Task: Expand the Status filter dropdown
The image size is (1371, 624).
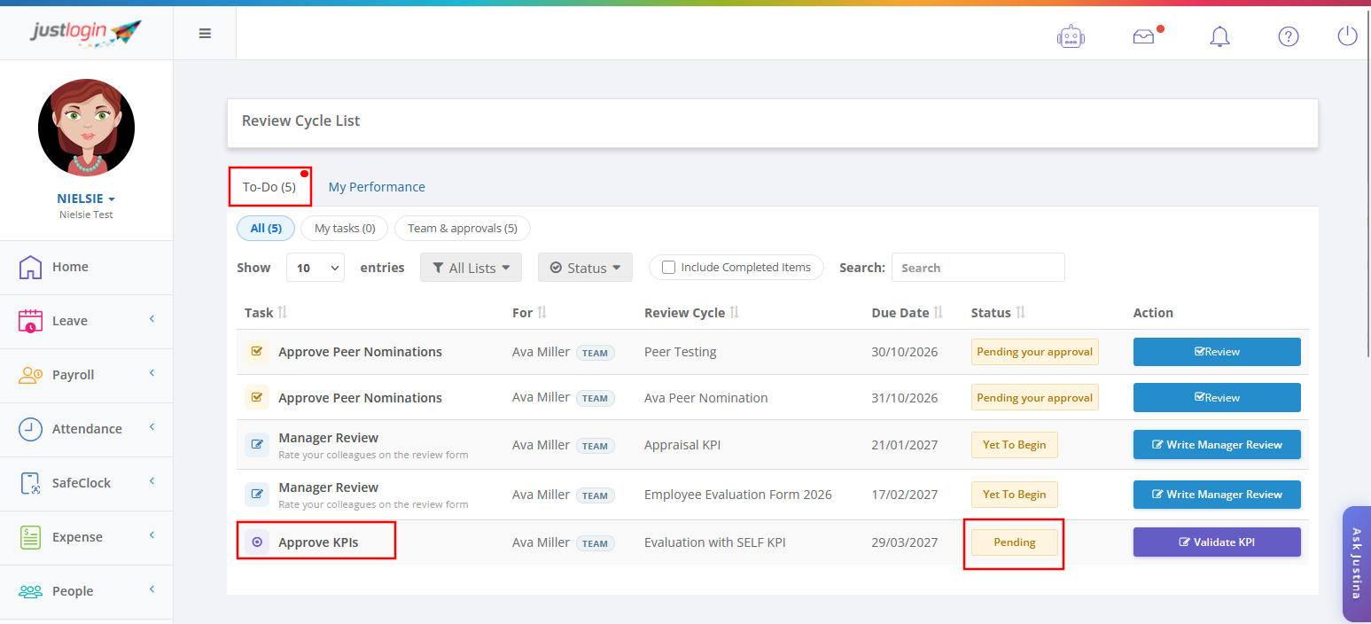Action: (x=585, y=268)
